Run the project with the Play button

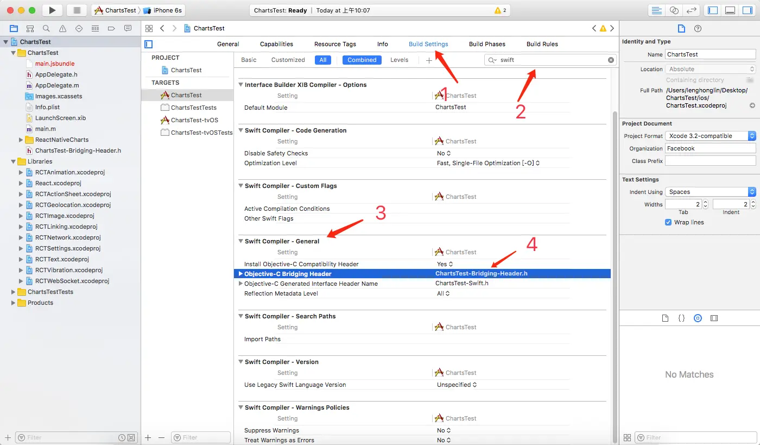[52, 10]
